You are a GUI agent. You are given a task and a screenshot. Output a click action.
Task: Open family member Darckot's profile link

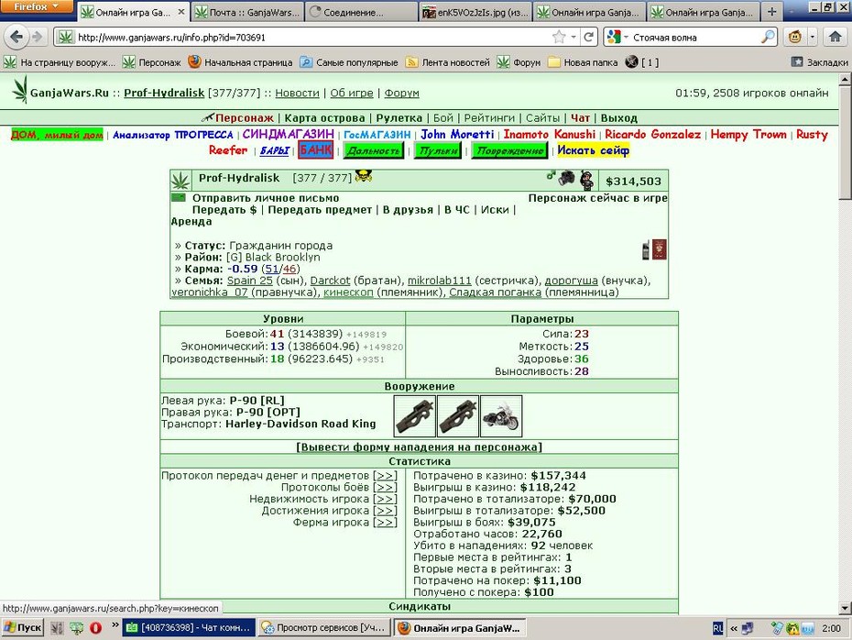coord(330,281)
